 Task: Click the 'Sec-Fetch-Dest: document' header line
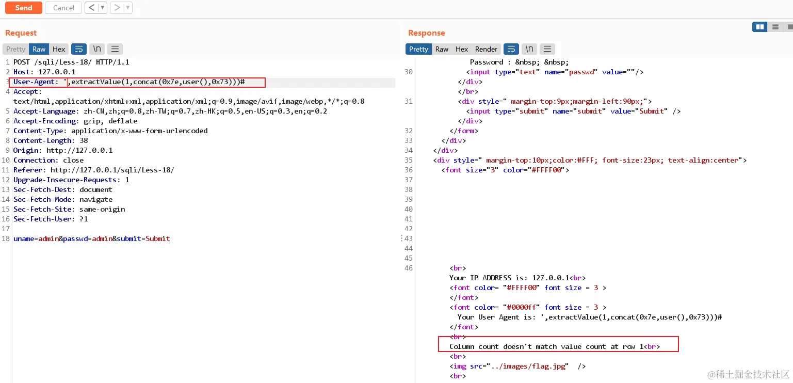click(63, 189)
